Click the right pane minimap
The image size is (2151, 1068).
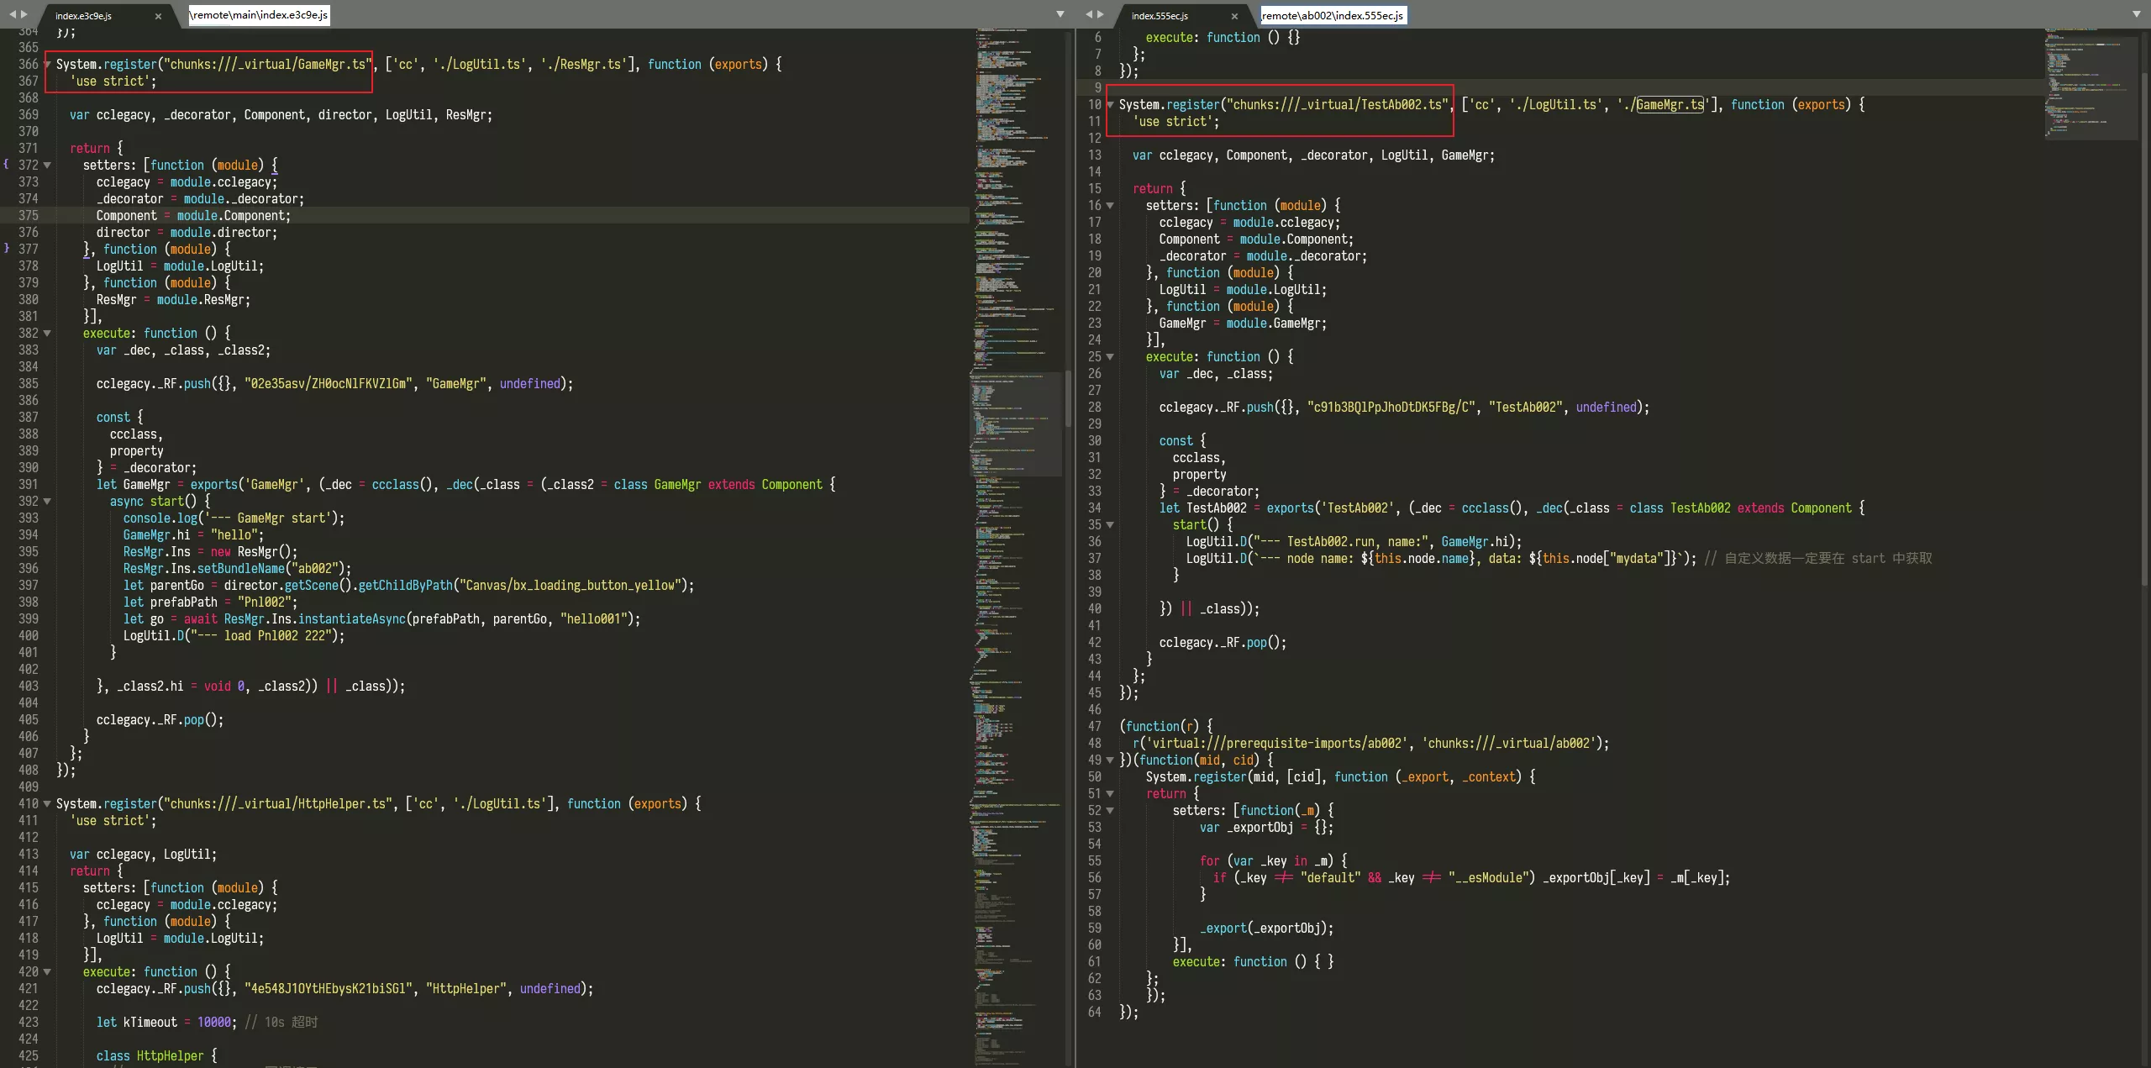pos(2091,84)
